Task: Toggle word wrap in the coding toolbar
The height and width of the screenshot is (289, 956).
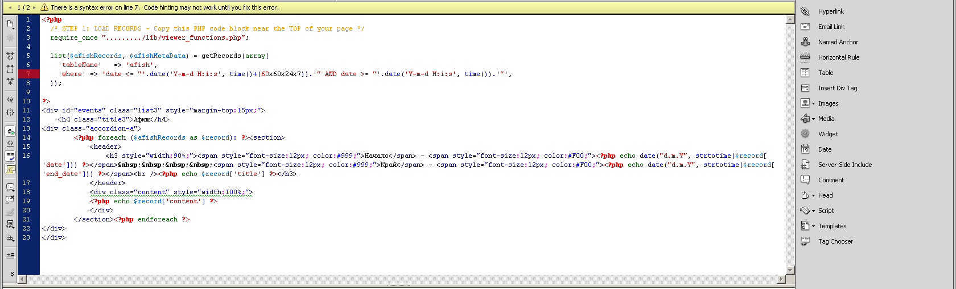Action: tap(10, 156)
